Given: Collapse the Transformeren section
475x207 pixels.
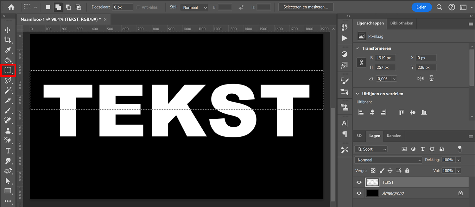Looking at the screenshot, I should (358, 48).
